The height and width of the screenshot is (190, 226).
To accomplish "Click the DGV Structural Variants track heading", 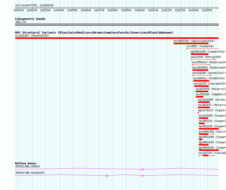I will pyautogui.click(x=94, y=33).
